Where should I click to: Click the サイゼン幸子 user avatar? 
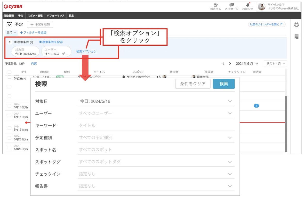[261, 7]
